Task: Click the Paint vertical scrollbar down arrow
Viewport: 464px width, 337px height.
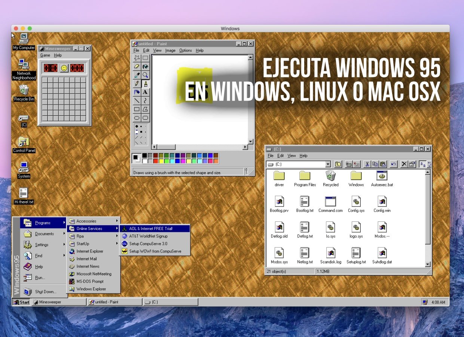Action: point(251,141)
